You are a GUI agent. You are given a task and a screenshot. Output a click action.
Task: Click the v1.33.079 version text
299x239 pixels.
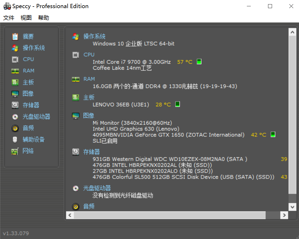click(x=16, y=233)
